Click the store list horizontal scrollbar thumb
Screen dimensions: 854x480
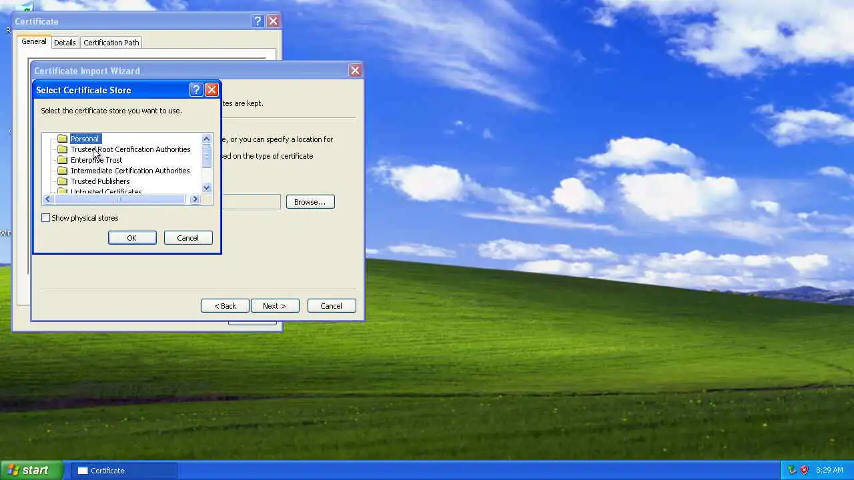pyautogui.click(x=119, y=199)
